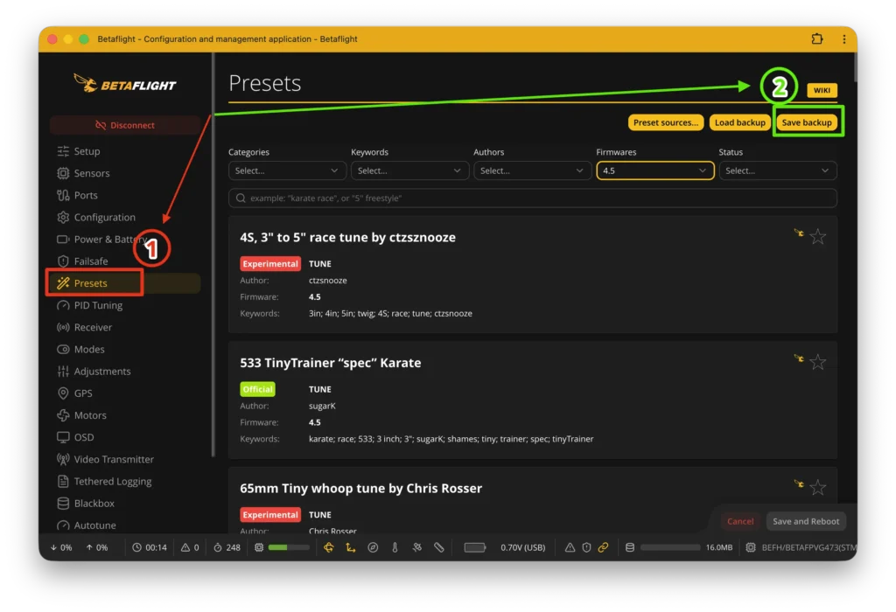Click the Modes toggle icon
The image size is (896, 612).
pos(63,350)
